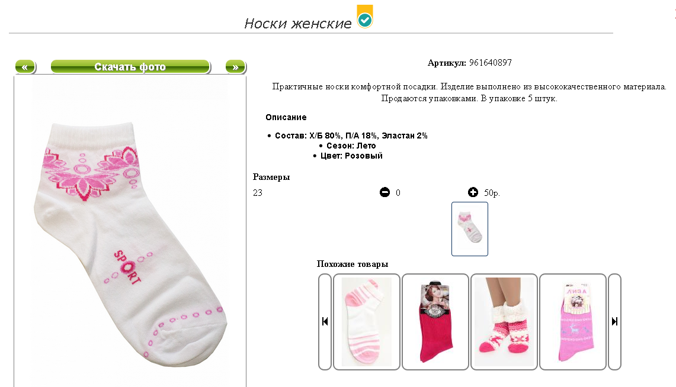676x387 pixels.
Task: Open the fluffy slipper socks product
Action: 504,321
